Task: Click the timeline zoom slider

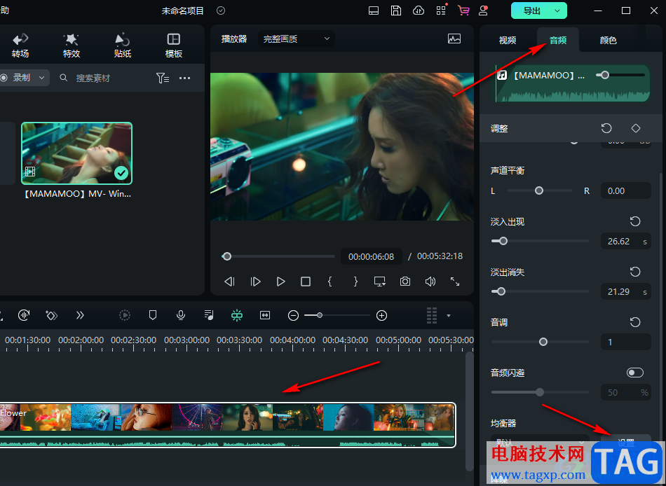Action: (x=337, y=315)
